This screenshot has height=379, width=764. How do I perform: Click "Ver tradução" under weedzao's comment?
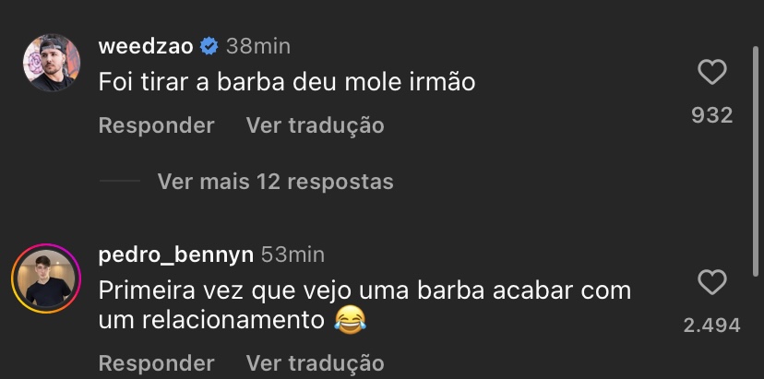315,124
